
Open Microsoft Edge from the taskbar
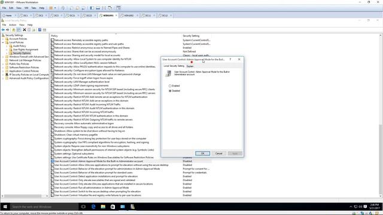(93, 207)
